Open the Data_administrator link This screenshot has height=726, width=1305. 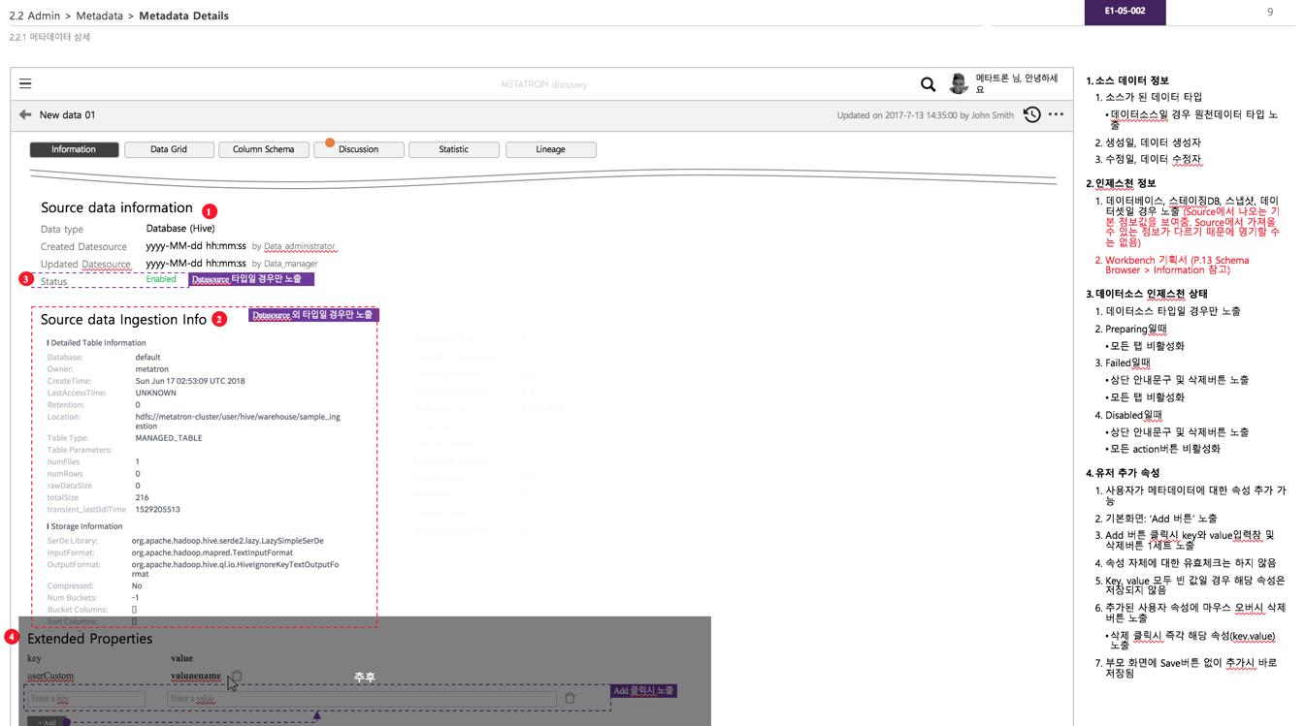(x=300, y=246)
